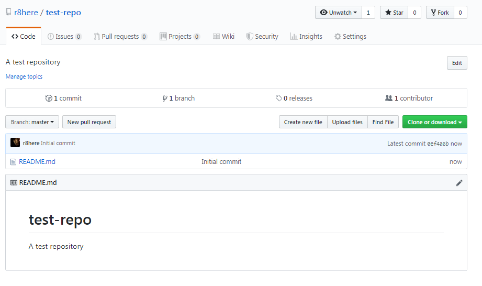Screen dimensions: 482x286
Task: Open the Insights tab
Action: (x=307, y=37)
